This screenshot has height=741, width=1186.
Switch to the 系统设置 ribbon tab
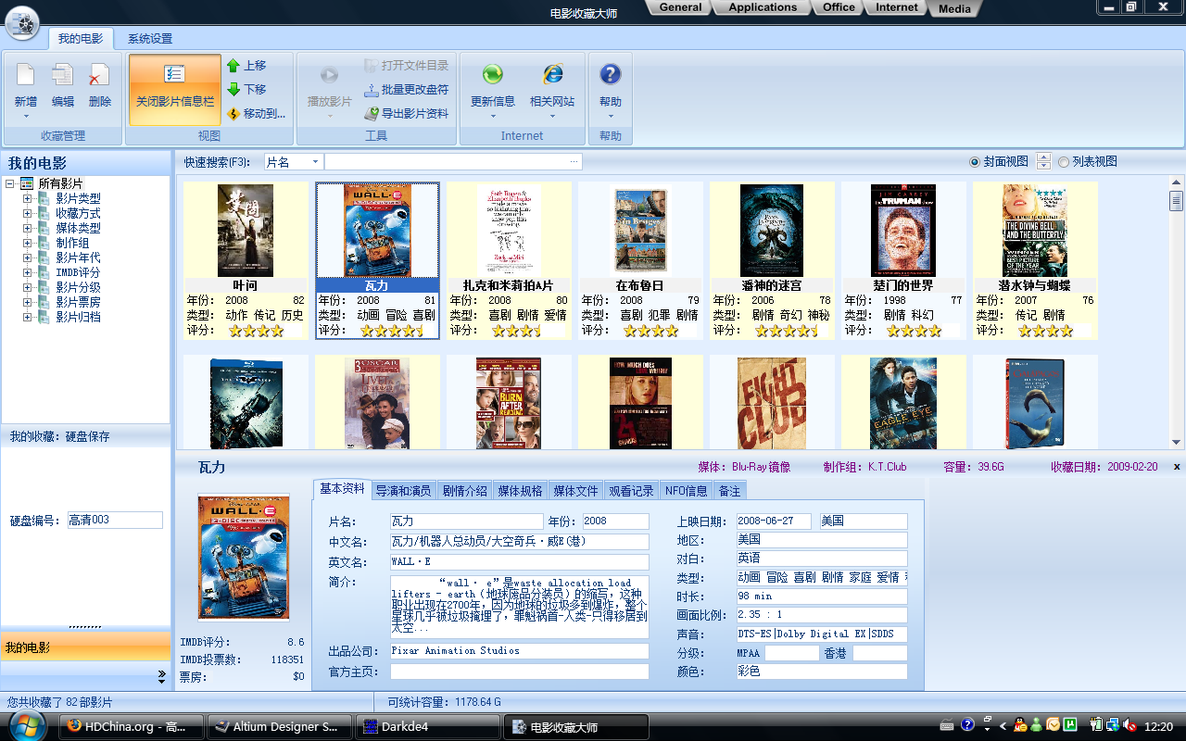click(149, 39)
